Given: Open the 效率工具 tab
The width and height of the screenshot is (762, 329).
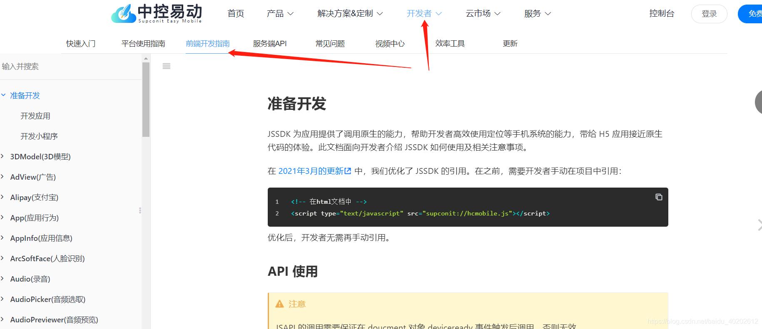Looking at the screenshot, I should 450,44.
